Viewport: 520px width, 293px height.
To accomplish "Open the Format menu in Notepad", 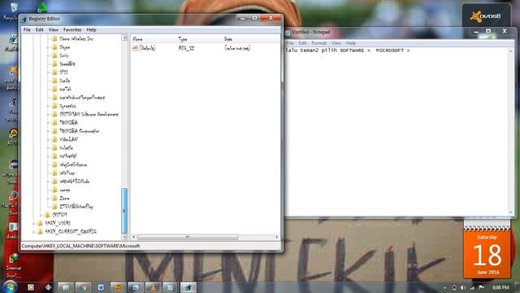I will point(318,43).
